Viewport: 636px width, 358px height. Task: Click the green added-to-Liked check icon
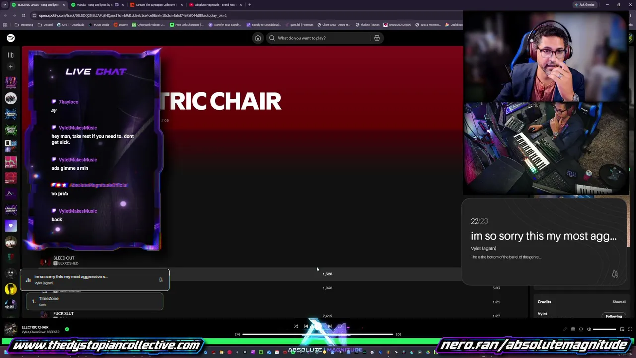pyautogui.click(x=67, y=329)
